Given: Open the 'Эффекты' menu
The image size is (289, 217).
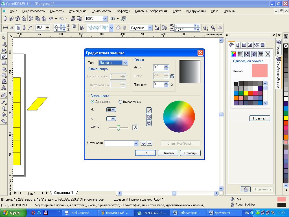Looking at the screenshot, I should [123, 11].
